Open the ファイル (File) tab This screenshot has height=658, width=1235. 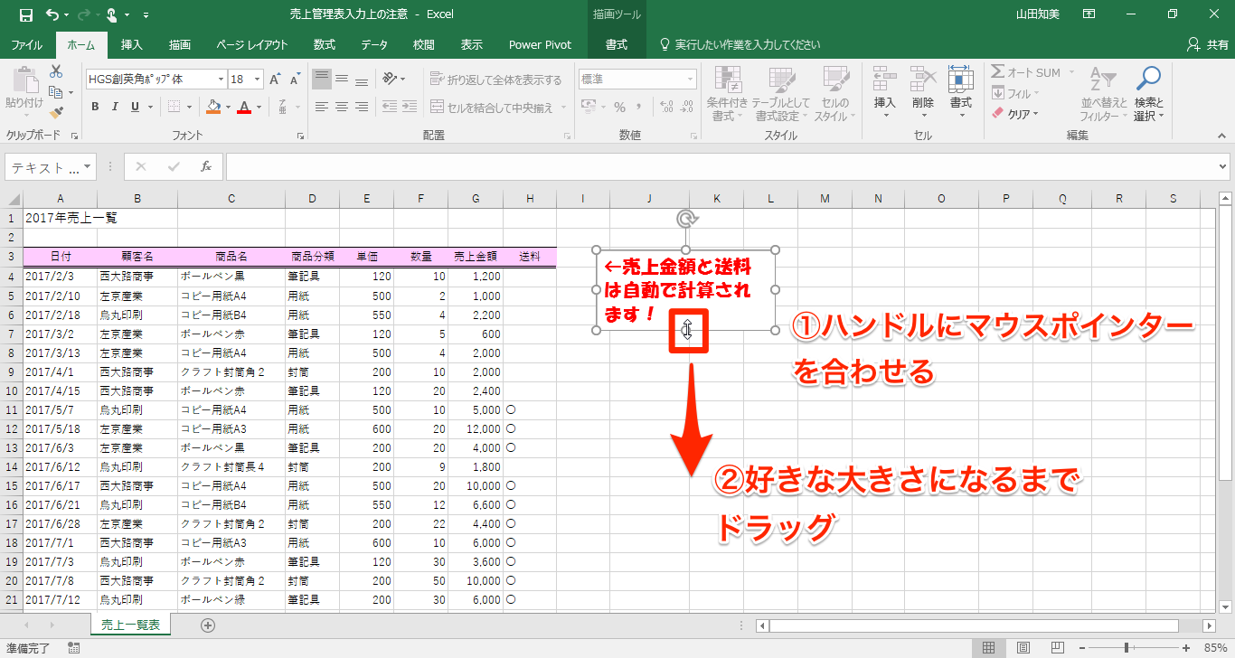click(x=27, y=44)
